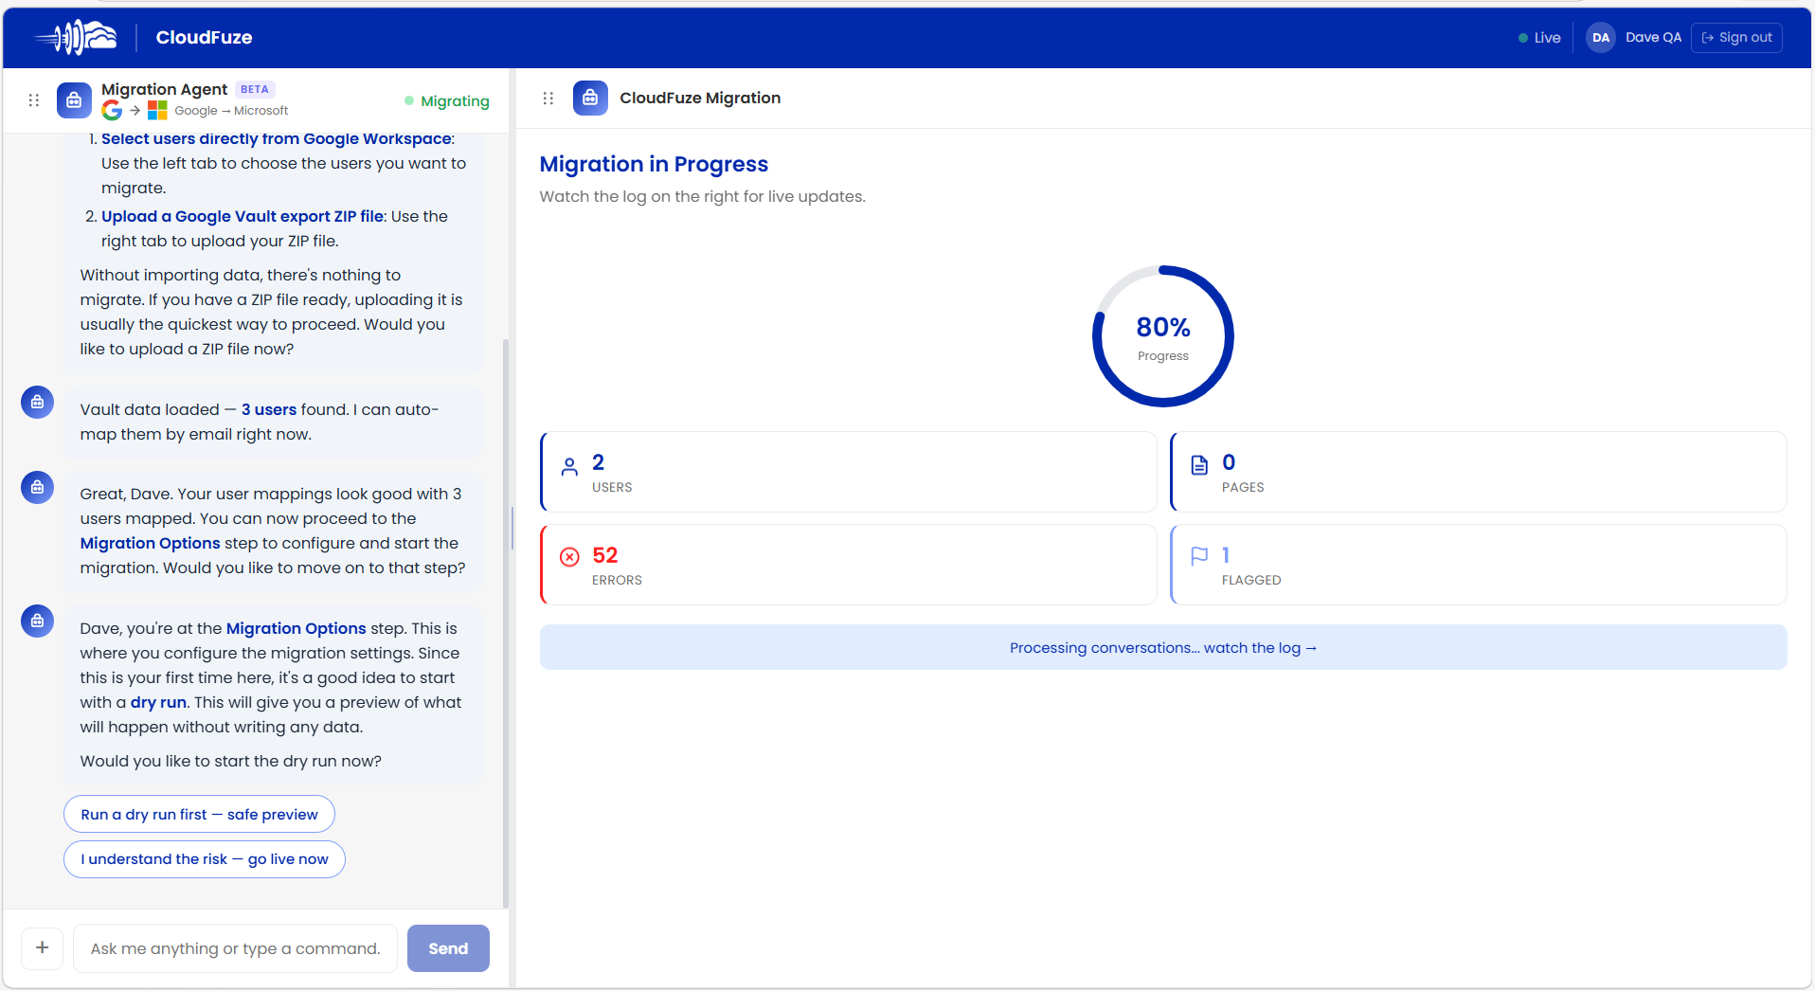The width and height of the screenshot is (1815, 991).
Task: Click the CloudFuze Migration panel drag handle
Action: (548, 99)
